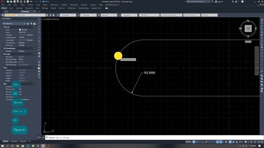Screen dimensions: 264x148
Task: Toggle Snap mode in status bar
Action: pos(197,142)
